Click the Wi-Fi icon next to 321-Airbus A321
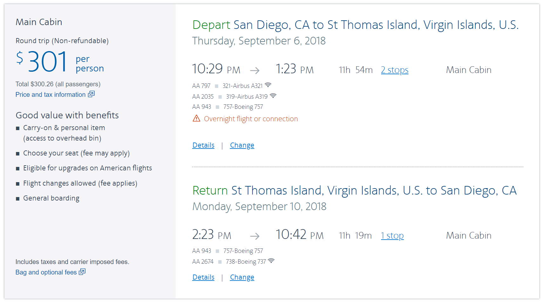The width and height of the screenshot is (544, 304). coord(268,85)
